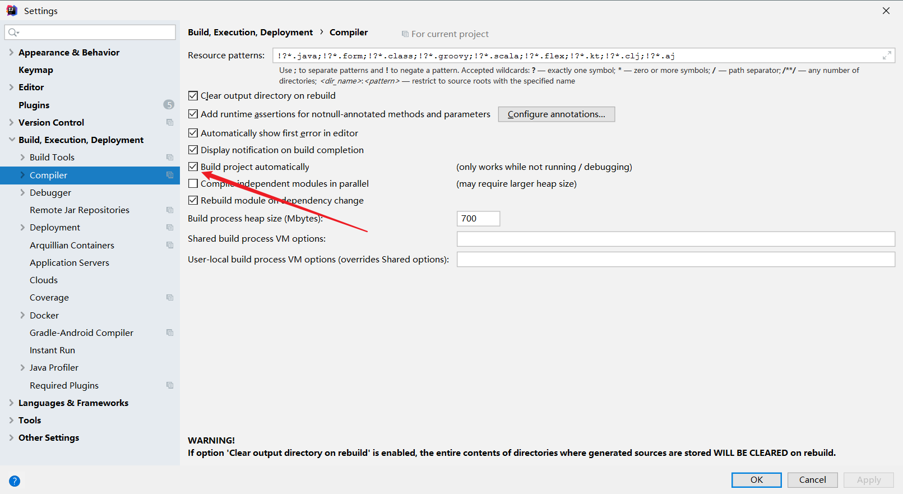Expand the Compiler node
Image resolution: width=903 pixels, height=494 pixels.
(x=22, y=175)
